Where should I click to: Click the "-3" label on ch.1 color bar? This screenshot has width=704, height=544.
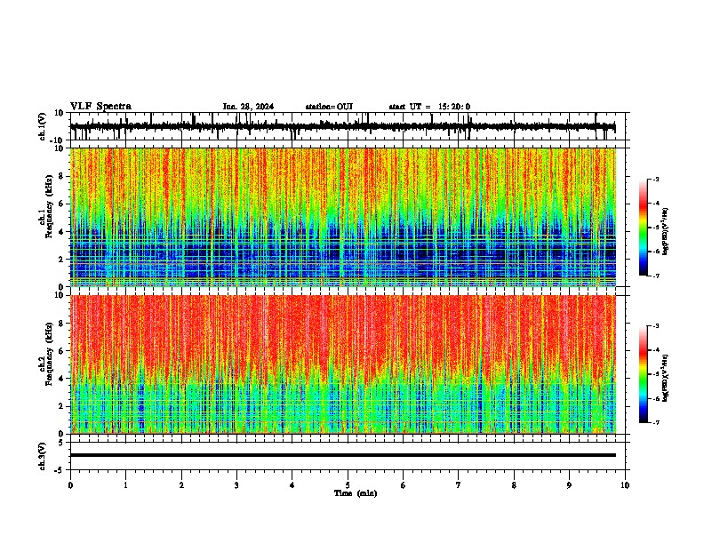click(x=655, y=179)
